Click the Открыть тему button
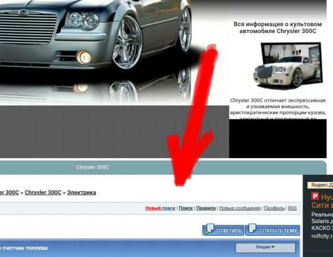The width and height of the screenshot is (333, 257). [x=272, y=230]
